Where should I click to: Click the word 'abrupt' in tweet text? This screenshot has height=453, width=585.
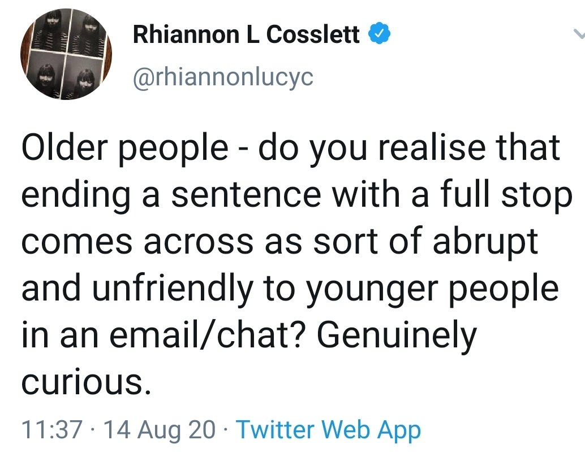click(x=485, y=243)
